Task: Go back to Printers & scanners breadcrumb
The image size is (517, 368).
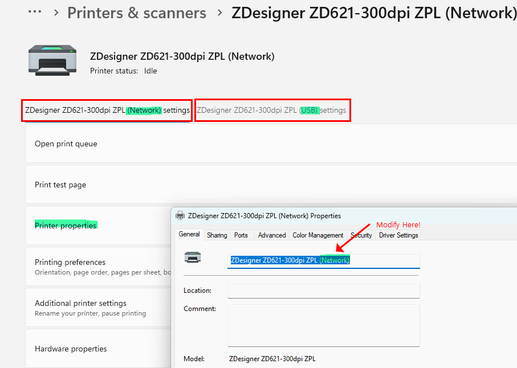Action: tap(137, 13)
